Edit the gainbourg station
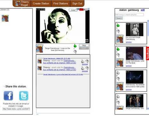The image size is (149, 116). point(143,10)
